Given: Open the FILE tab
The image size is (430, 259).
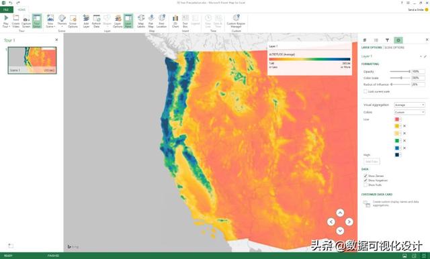Looking at the screenshot, I should tap(6, 9).
